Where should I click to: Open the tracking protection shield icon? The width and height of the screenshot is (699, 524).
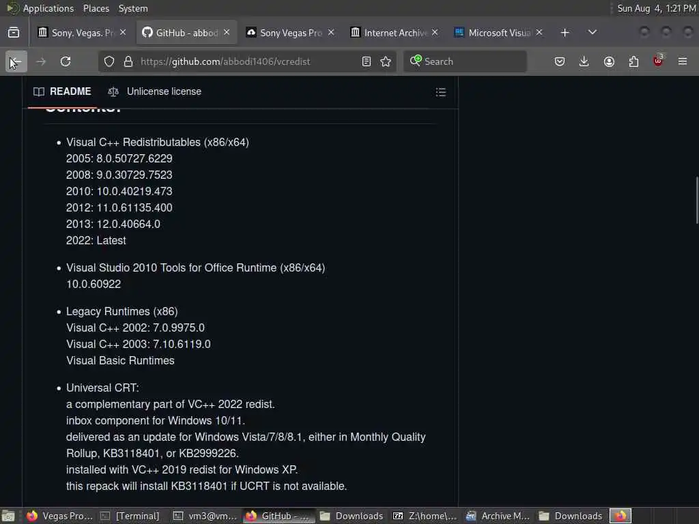(x=109, y=61)
